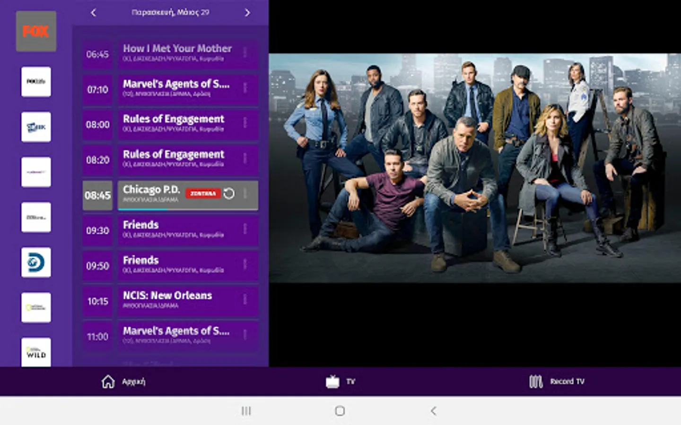Click the Chicago P.D. cast video preview
Screen dimensions: 681x425
click(x=475, y=168)
